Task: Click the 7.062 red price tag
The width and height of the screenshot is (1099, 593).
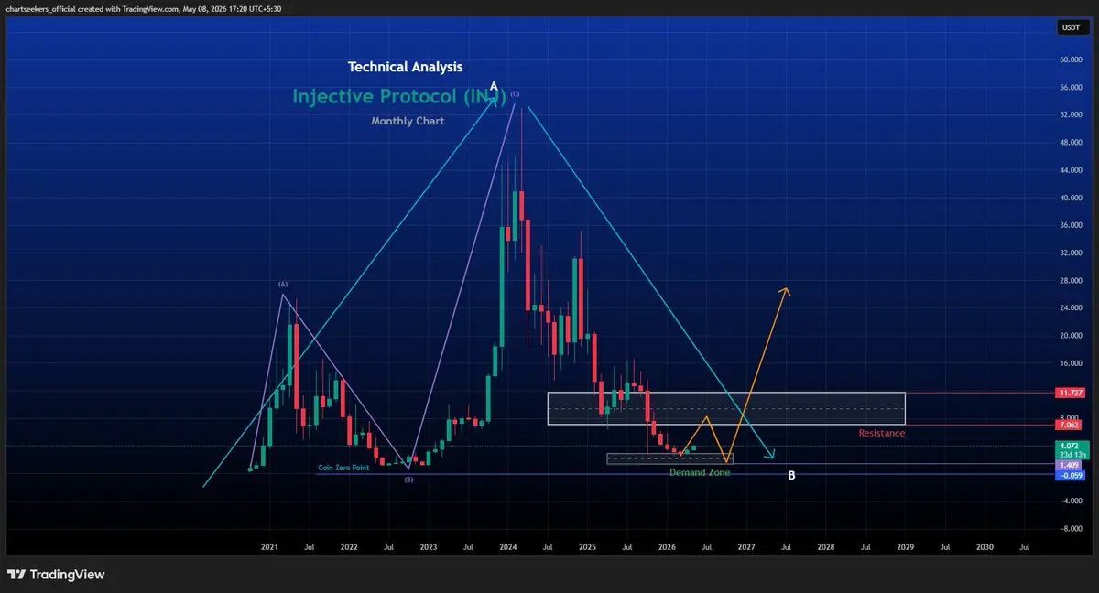Action: [x=1068, y=425]
